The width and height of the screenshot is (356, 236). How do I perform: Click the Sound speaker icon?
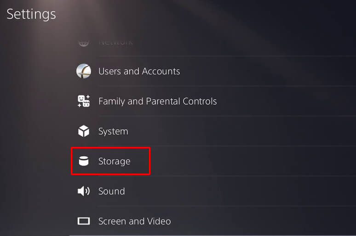pos(83,191)
